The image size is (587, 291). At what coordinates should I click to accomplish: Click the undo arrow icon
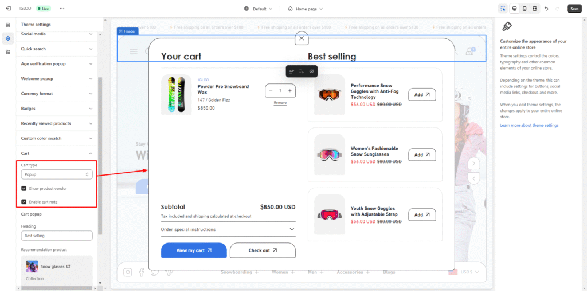pos(546,9)
